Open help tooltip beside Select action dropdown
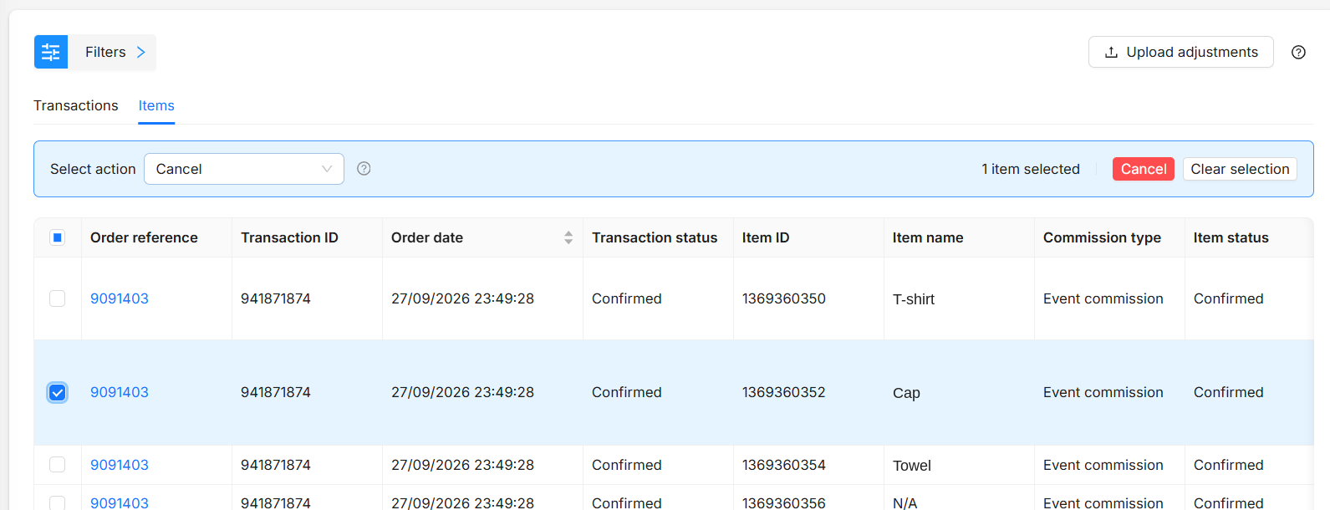1330x510 pixels. tap(364, 169)
